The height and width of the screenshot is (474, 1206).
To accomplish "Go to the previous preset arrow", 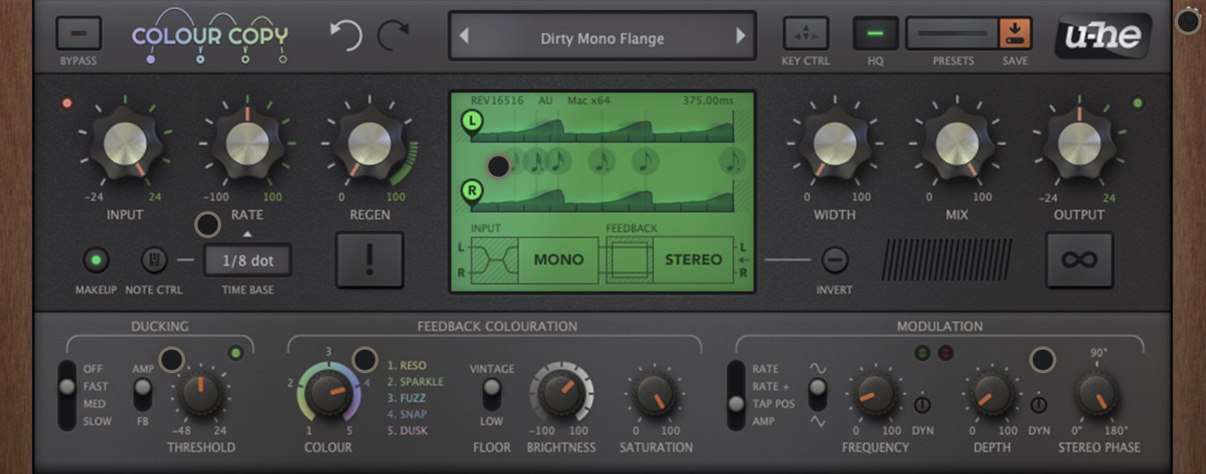I will pyautogui.click(x=464, y=36).
